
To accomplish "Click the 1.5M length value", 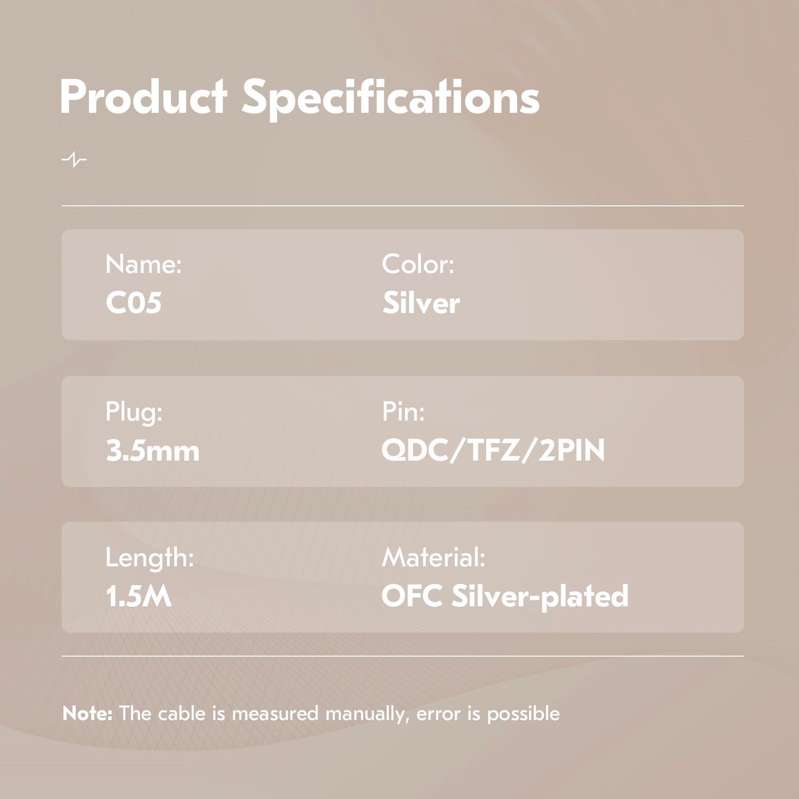I will [139, 596].
